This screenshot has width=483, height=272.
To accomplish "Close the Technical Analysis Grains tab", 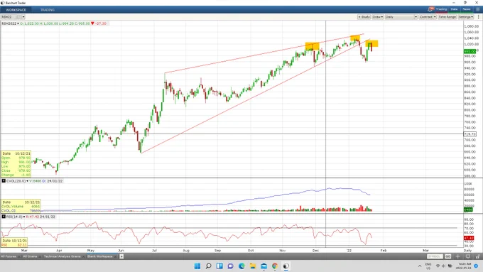I will tap(83, 256).
